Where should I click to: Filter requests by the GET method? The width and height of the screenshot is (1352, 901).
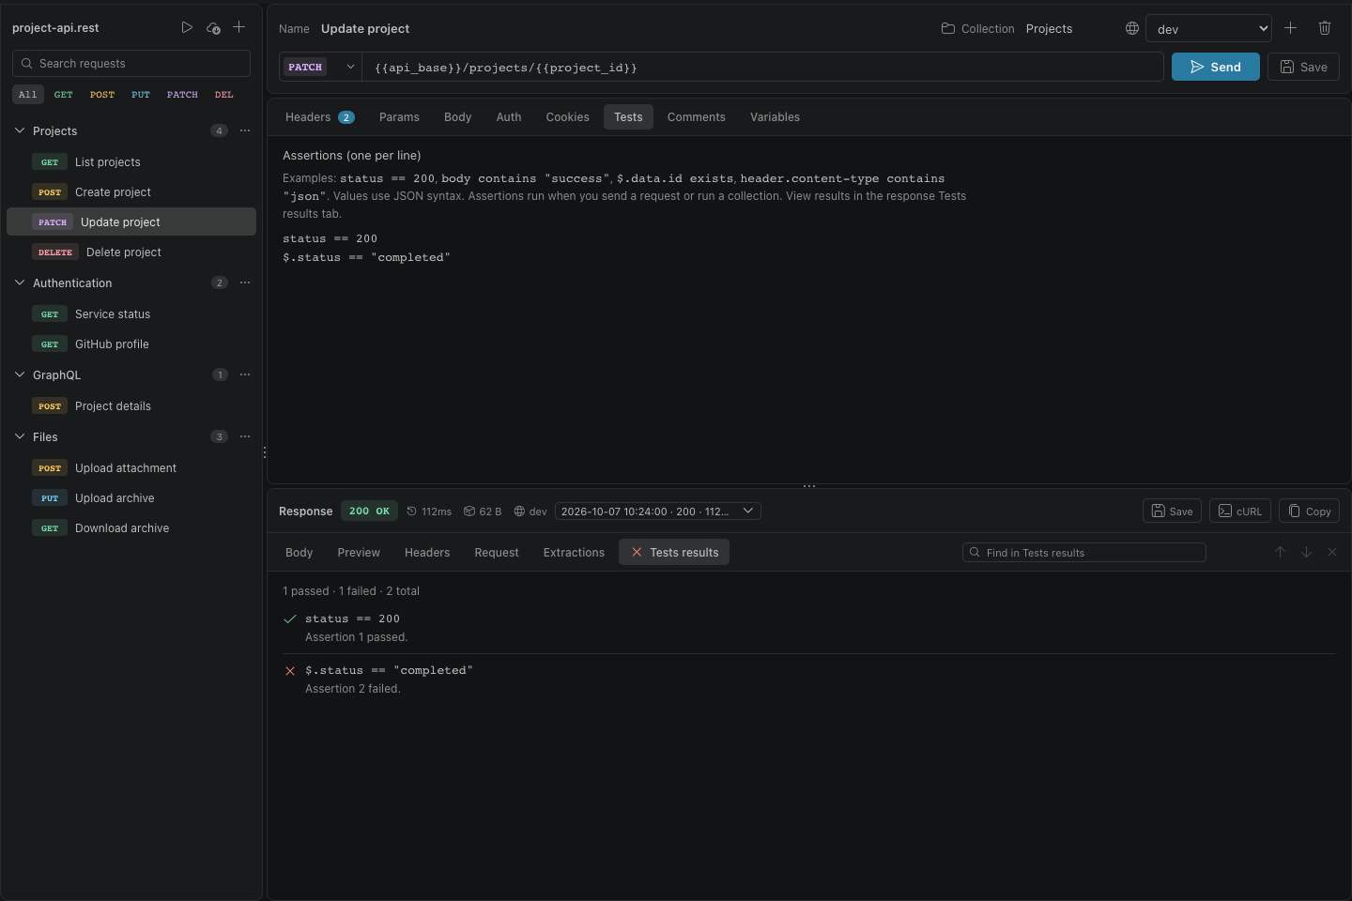tap(63, 94)
